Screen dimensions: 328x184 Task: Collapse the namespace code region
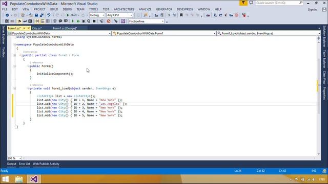click(15, 44)
